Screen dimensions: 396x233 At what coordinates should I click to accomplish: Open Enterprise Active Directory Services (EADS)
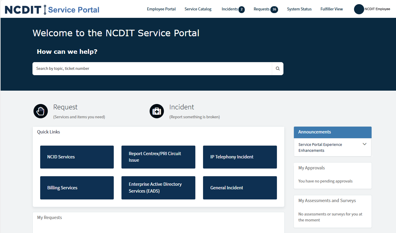158,188
